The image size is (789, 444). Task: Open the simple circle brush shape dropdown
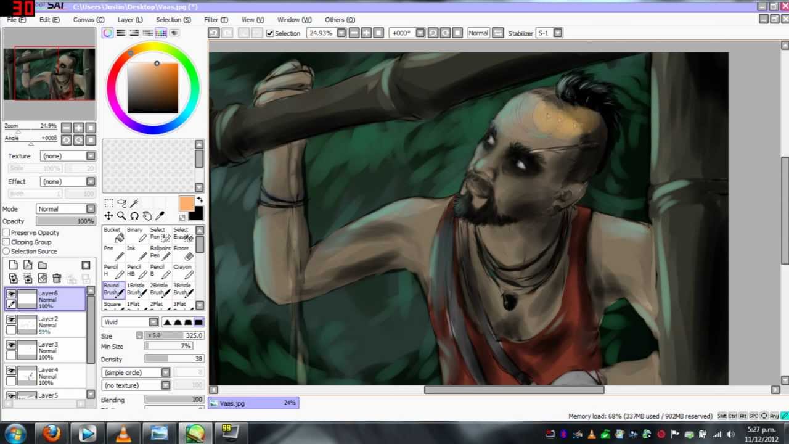(x=136, y=372)
